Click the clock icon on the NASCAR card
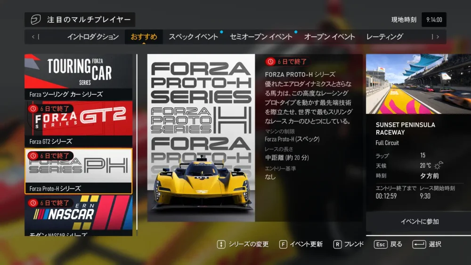The image size is (471, 265). [x=33, y=203]
